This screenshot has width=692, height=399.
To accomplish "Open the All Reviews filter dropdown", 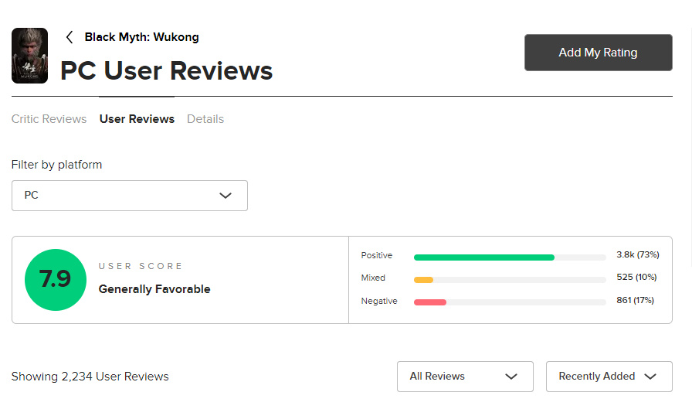I will point(465,377).
